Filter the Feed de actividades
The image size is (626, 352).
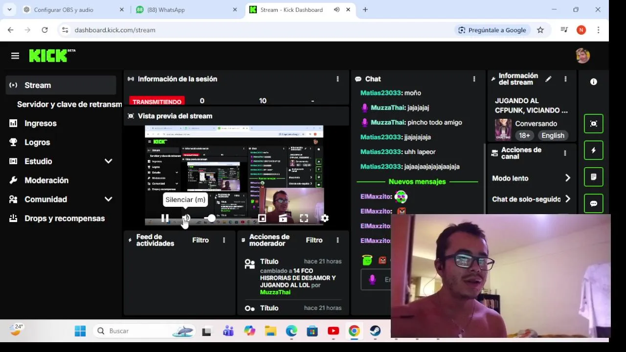point(201,240)
